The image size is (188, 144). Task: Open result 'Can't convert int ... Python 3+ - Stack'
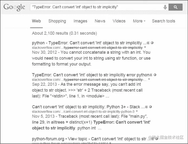tap(88, 107)
